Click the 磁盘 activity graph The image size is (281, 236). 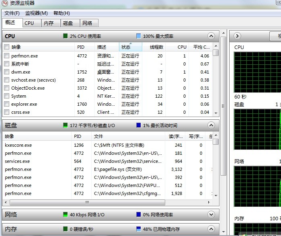click(258, 129)
